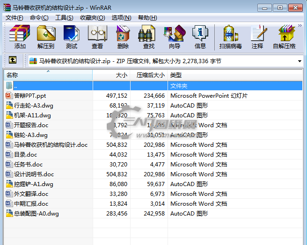Click the AutoCAD icon of 挖掘铲-A1.dwg
307x245 pixels.
click(x=9, y=184)
